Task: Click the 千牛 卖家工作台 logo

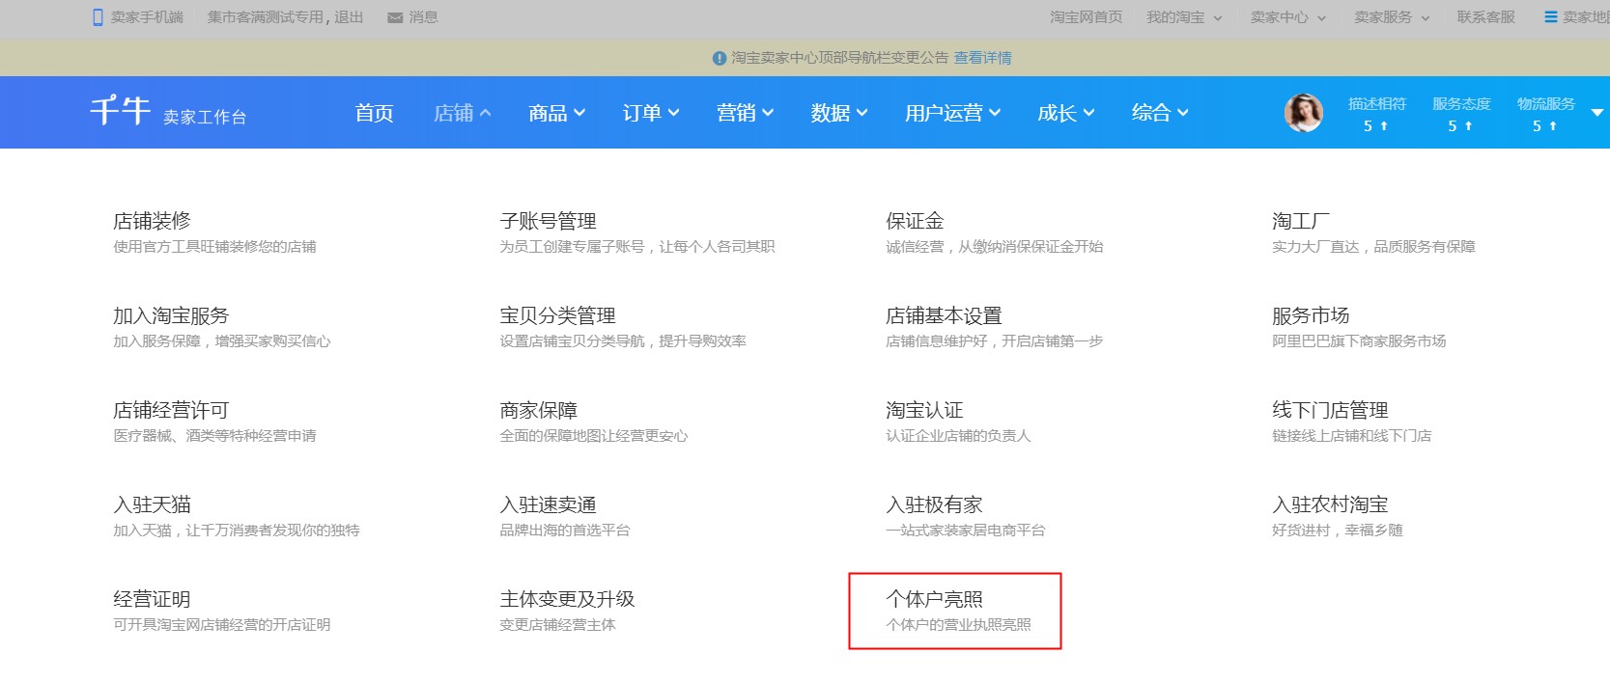Action: point(168,112)
